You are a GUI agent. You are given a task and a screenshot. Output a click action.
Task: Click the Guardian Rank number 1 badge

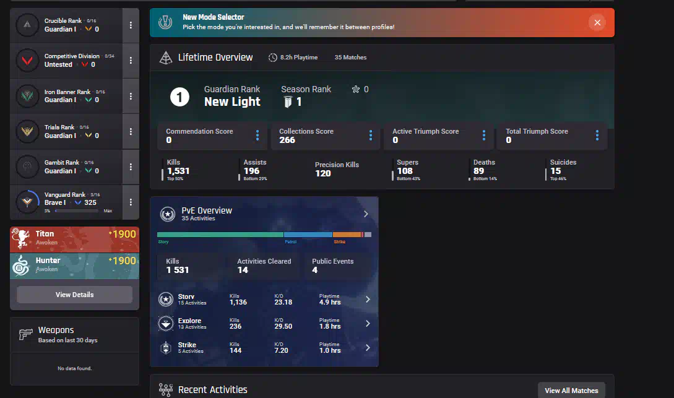click(x=179, y=97)
